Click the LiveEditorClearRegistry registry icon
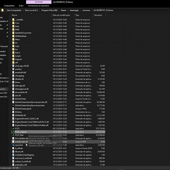170x170 pixels. point(13,155)
